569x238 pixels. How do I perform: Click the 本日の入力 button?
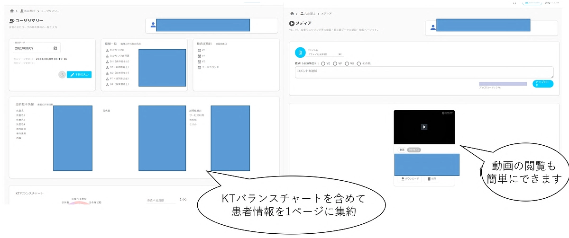pos(79,75)
